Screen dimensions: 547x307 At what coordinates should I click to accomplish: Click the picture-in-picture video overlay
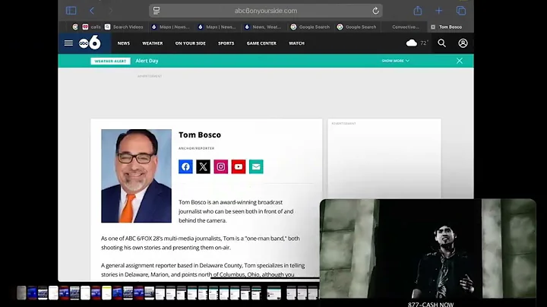[428, 253]
